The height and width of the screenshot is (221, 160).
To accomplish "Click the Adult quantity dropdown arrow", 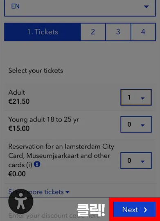I will (x=142, y=98).
